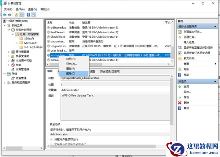This screenshot has height=157, width=220.
Task: Click green 刷新 icon in actions pane
Action: (180, 69)
